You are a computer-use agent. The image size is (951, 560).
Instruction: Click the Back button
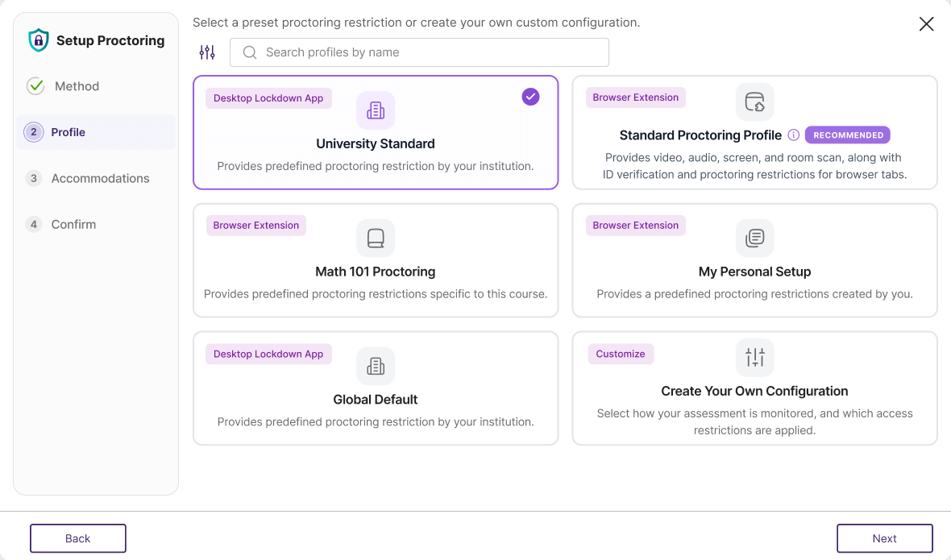(77, 538)
